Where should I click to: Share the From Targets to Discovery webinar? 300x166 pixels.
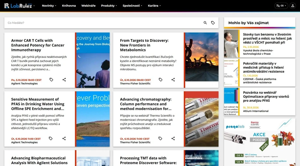tap(173, 80)
